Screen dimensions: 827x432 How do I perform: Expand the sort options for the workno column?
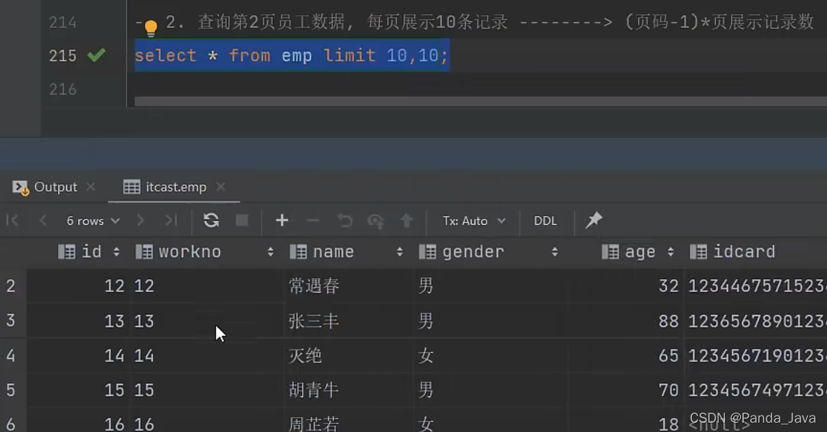click(270, 252)
